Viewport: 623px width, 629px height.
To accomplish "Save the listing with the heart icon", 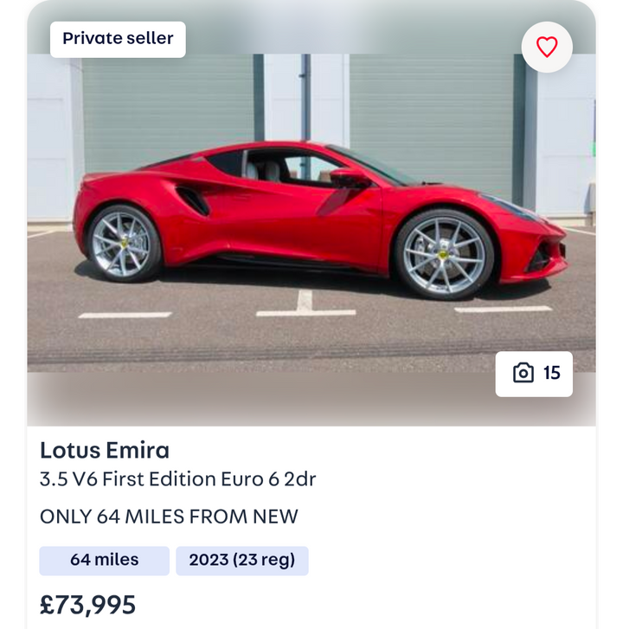I will click(x=547, y=47).
